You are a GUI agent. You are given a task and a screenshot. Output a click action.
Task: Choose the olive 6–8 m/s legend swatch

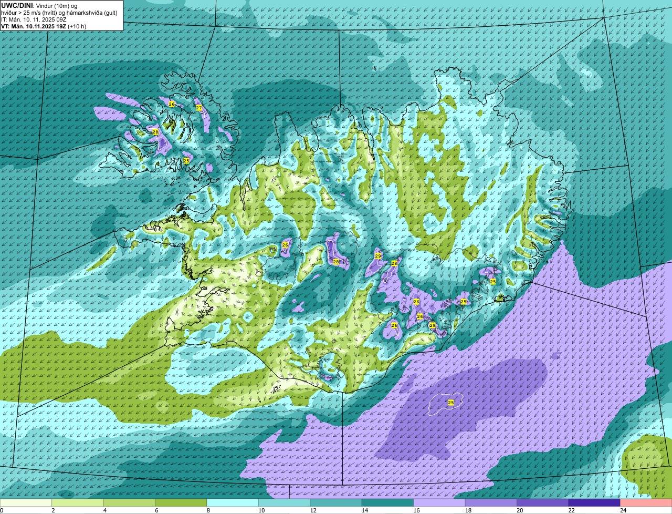point(181,502)
